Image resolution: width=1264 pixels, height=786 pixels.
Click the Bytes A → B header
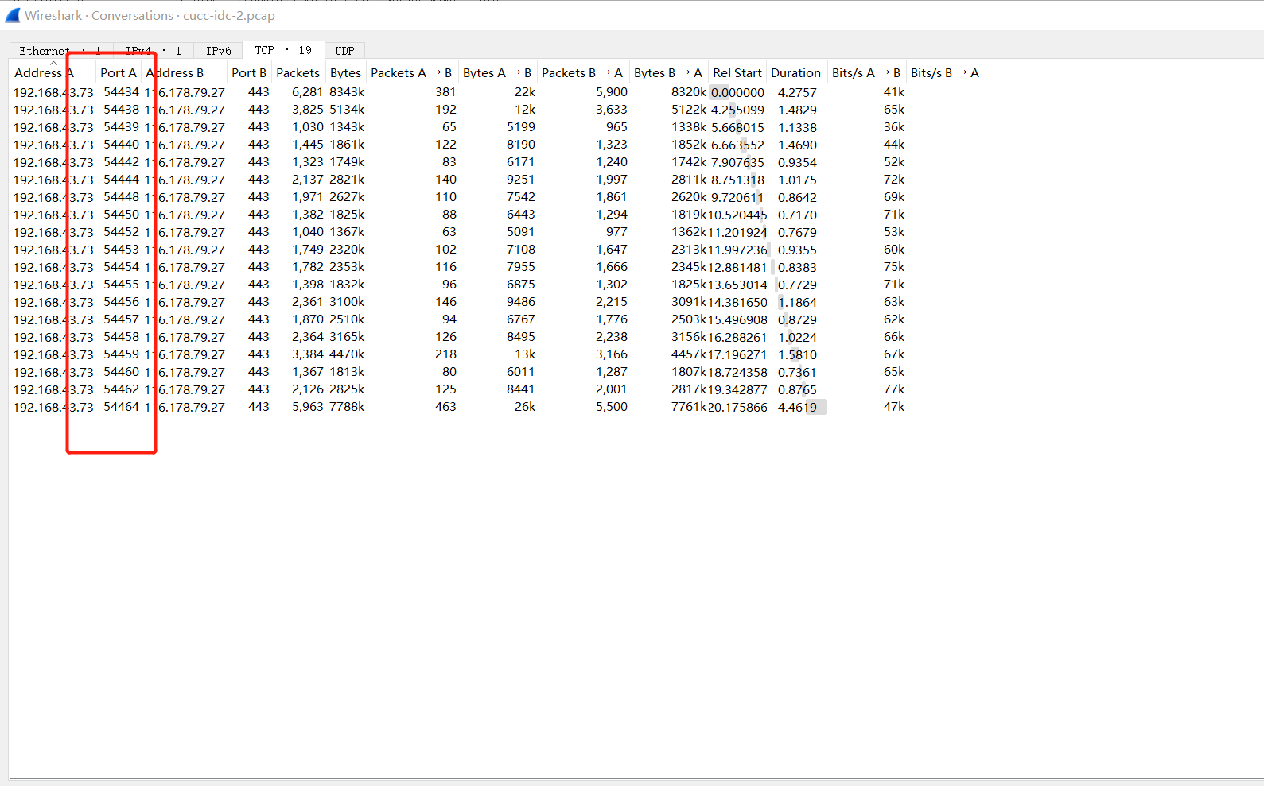pyautogui.click(x=496, y=72)
